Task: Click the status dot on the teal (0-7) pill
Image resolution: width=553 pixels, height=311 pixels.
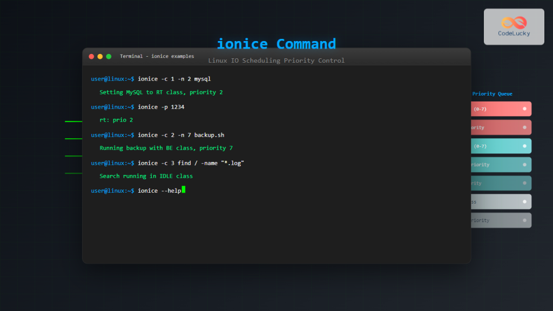Action: pos(524,146)
